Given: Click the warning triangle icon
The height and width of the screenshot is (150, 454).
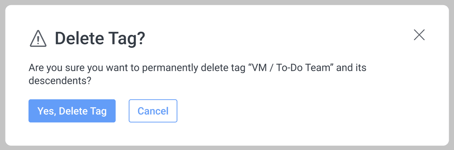Looking at the screenshot, I should coord(38,39).
